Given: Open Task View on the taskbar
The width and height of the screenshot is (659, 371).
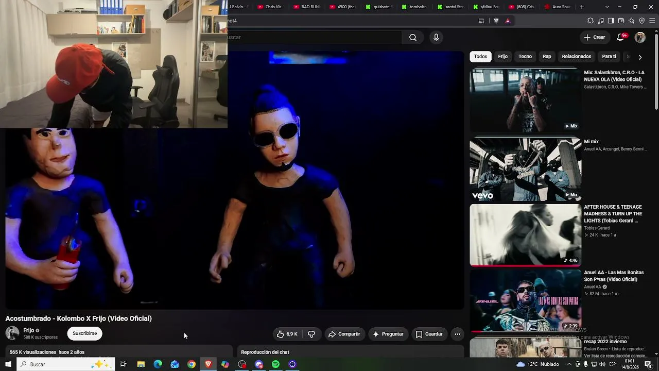Looking at the screenshot, I should (124, 364).
